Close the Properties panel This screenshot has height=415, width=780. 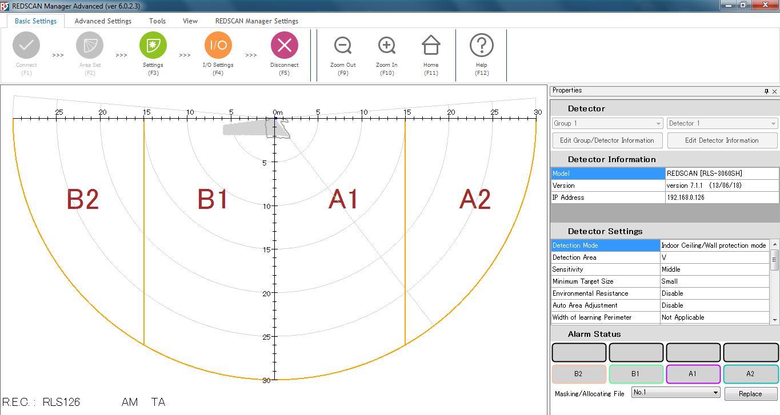774,91
